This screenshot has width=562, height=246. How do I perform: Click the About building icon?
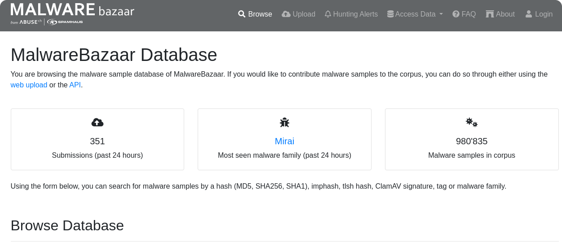coord(490,14)
